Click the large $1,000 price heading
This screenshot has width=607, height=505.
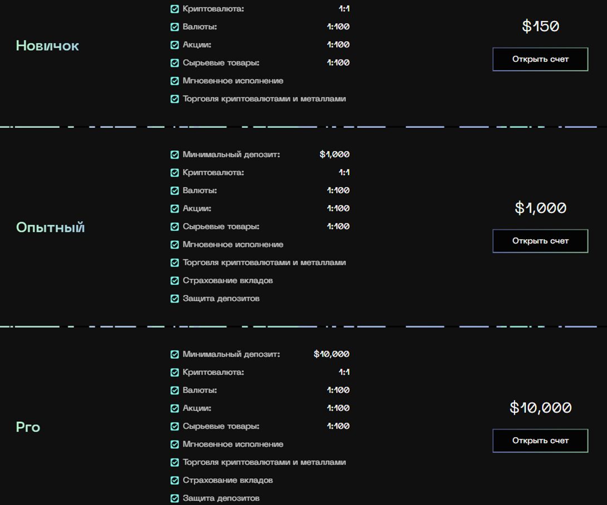click(540, 208)
